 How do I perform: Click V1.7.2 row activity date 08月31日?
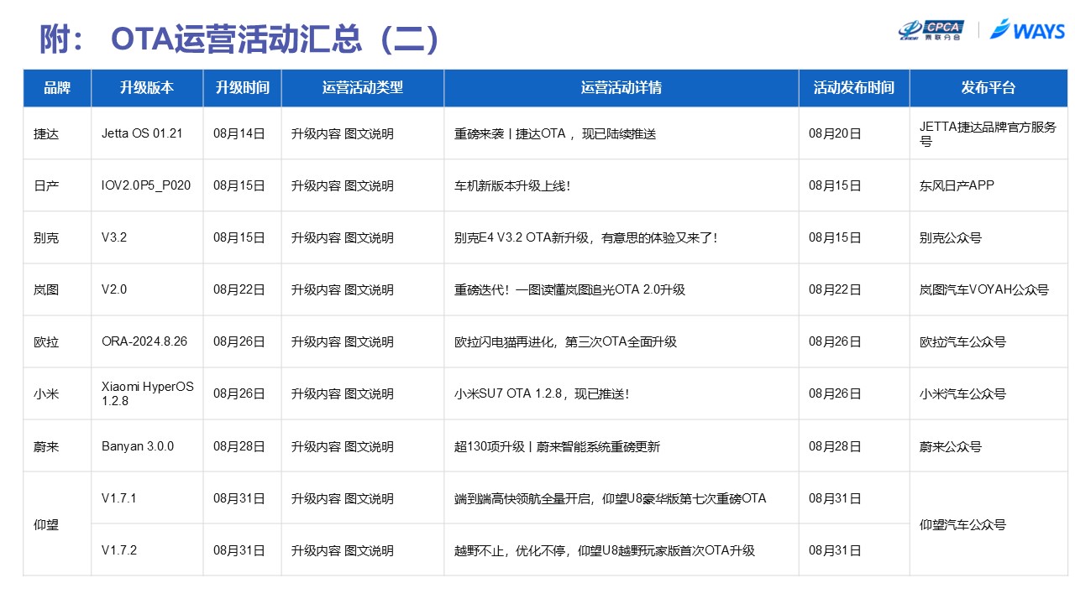click(x=835, y=550)
